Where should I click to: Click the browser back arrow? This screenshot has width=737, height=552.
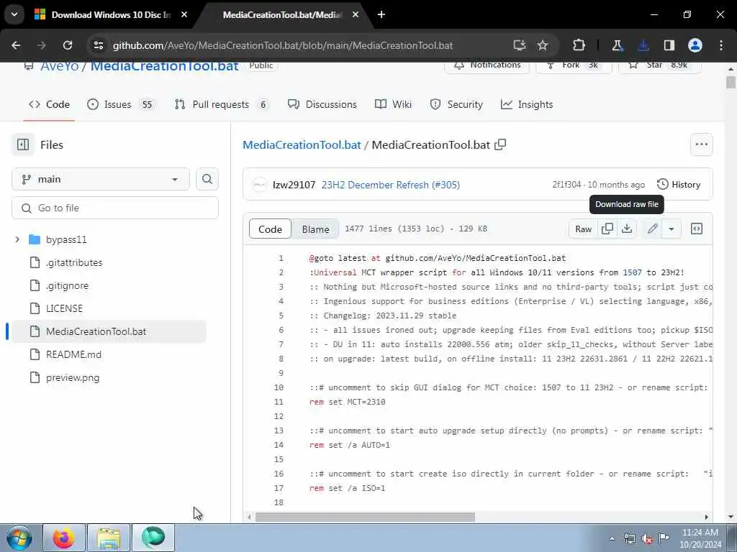pos(16,45)
